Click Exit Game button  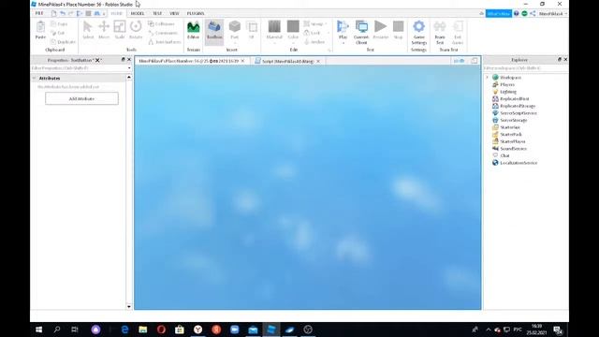tap(458, 32)
